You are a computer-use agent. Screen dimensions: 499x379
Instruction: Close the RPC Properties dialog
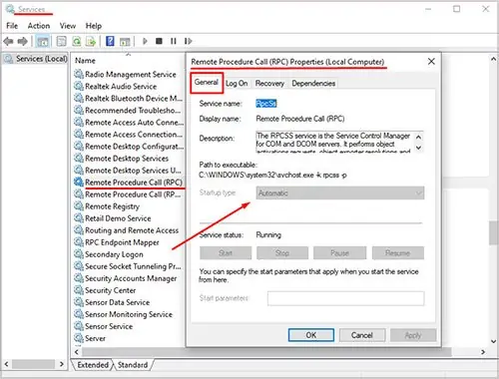click(431, 62)
